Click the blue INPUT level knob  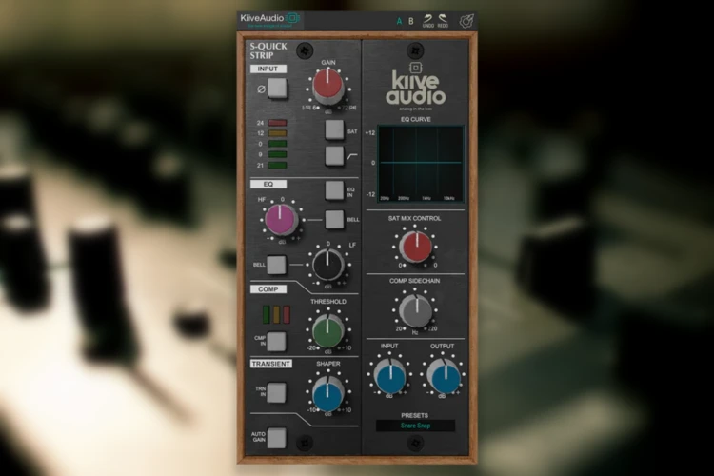coord(389,375)
